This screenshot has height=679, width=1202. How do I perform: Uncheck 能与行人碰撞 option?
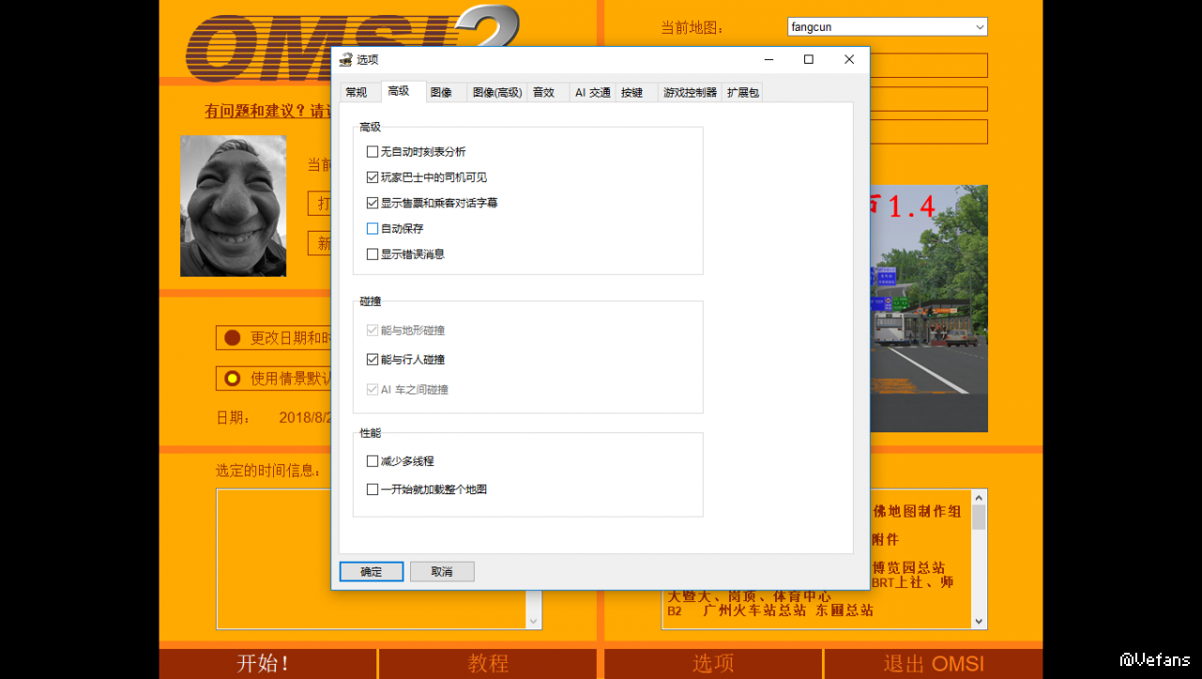tap(373, 359)
